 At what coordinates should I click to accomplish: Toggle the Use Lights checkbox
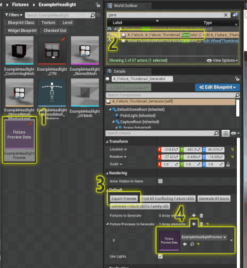click(160, 257)
